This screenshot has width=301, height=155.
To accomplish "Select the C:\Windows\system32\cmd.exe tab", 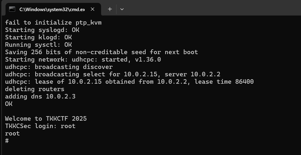I will click(x=52, y=10).
